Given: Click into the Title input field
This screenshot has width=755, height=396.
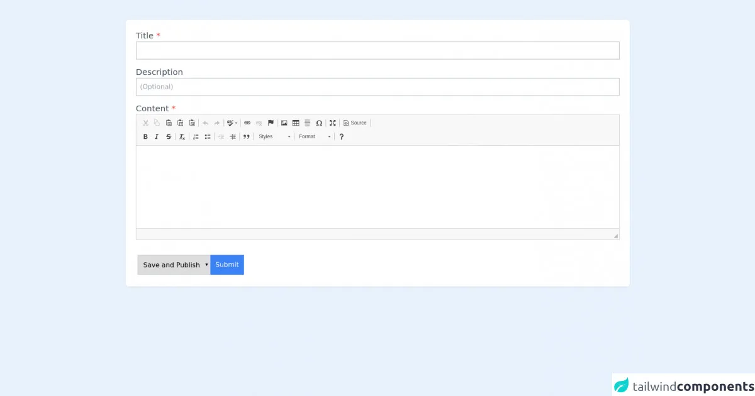Looking at the screenshot, I should click(x=377, y=50).
